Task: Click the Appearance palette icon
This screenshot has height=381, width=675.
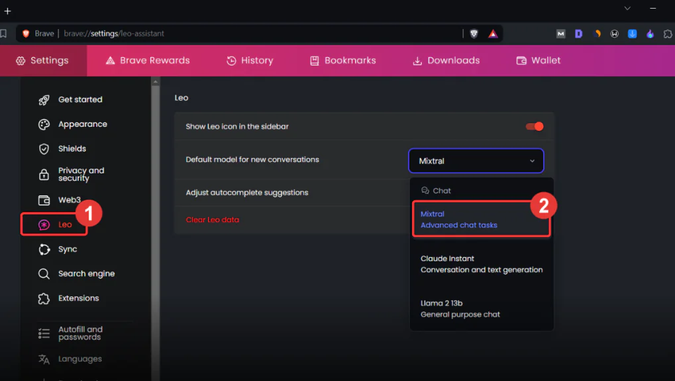Action: click(x=44, y=124)
